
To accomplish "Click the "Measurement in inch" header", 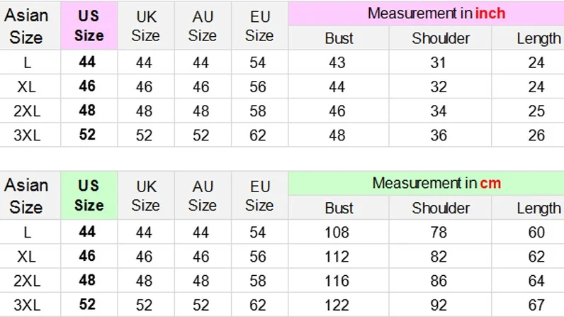I will [436, 13].
